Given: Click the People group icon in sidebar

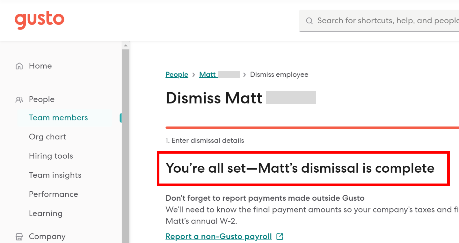Looking at the screenshot, I should point(19,100).
